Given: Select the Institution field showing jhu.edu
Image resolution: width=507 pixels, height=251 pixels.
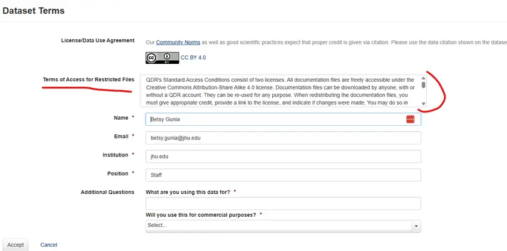Looking at the screenshot, I should point(283,156).
